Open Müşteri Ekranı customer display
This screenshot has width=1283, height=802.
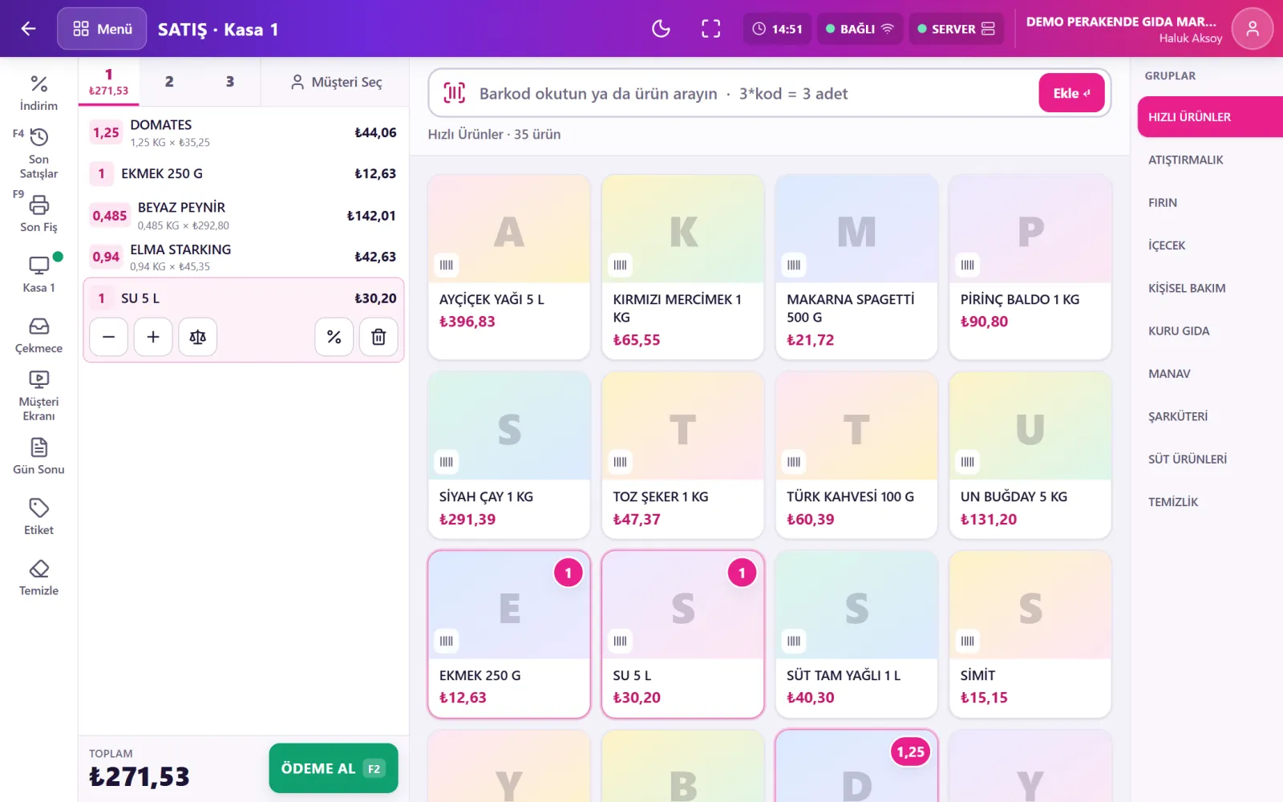click(38, 396)
